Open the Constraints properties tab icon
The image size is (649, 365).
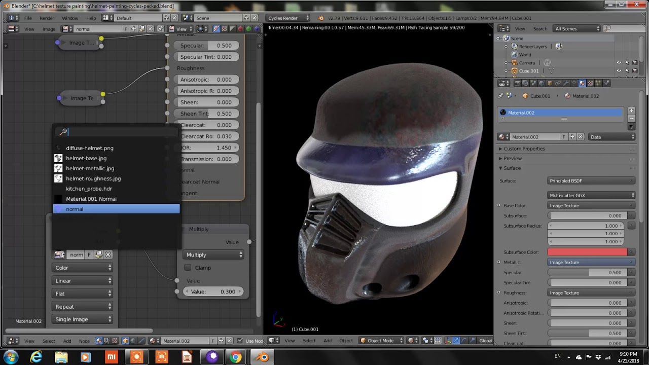coord(558,83)
